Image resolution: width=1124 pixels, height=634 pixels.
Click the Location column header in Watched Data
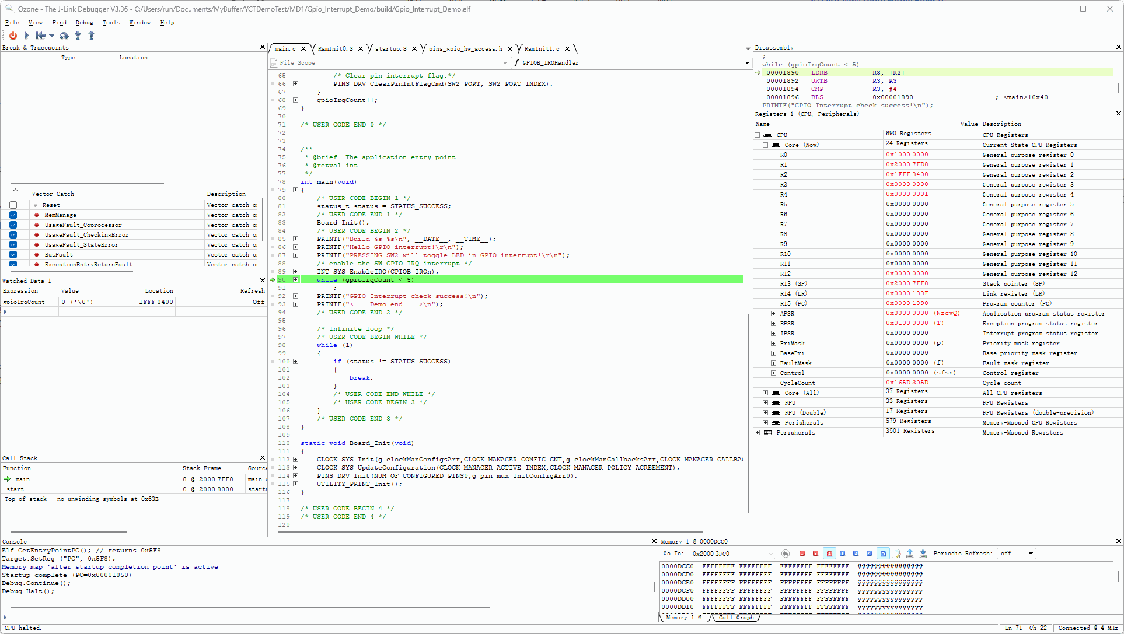coord(159,291)
